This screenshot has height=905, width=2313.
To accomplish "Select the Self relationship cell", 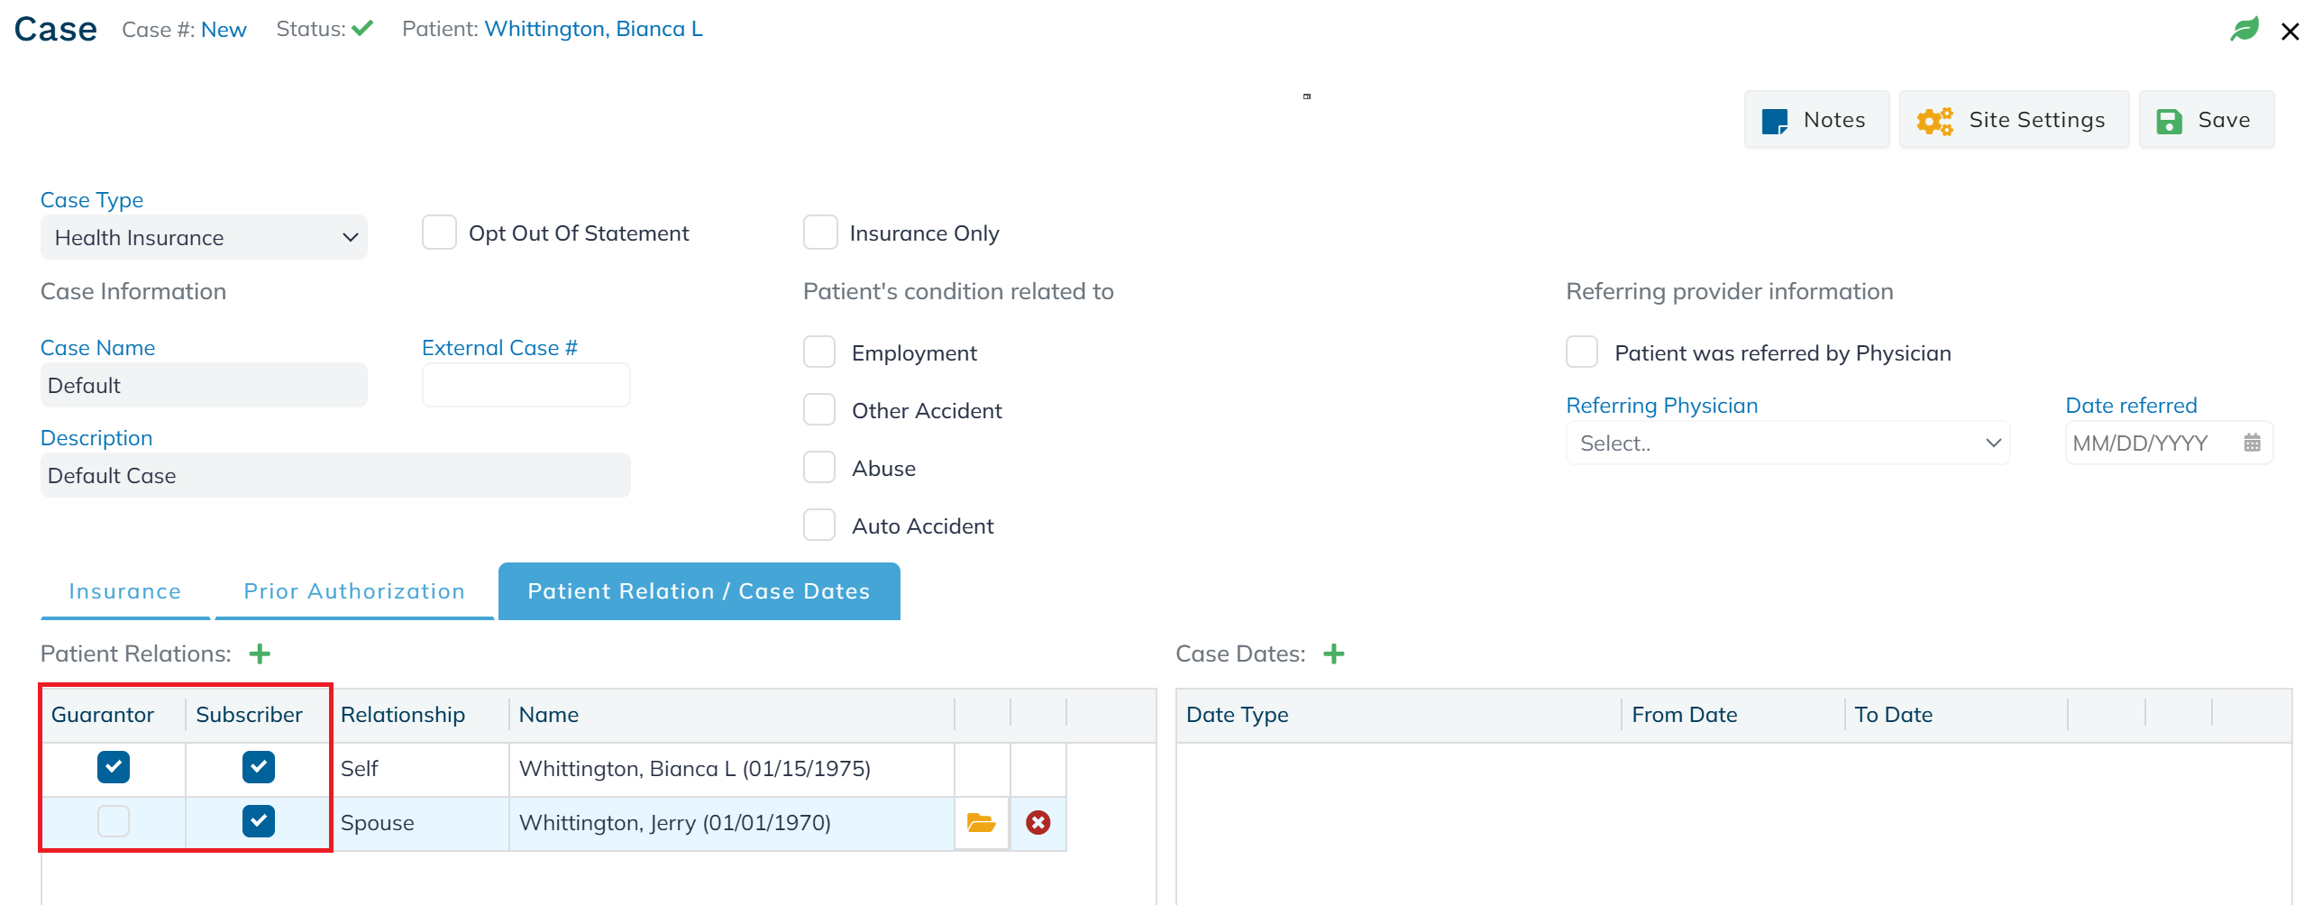I will pyautogui.click(x=420, y=769).
